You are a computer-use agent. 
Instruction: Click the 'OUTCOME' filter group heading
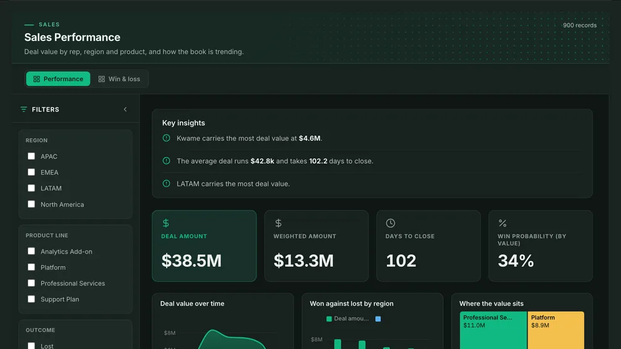(41, 330)
